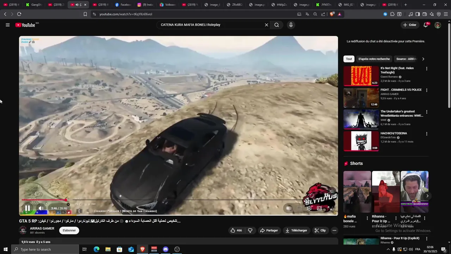Open the media playlist music note icon

[x=410, y=14]
